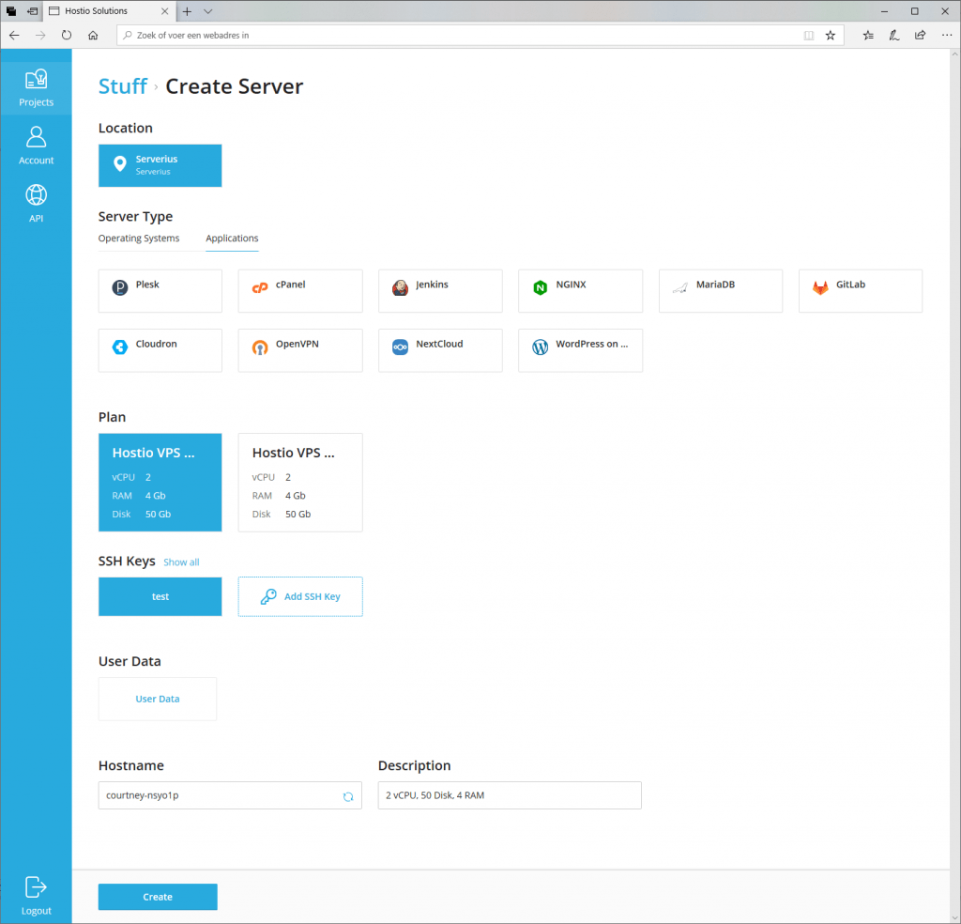Viewport: 961px width, 924px height.
Task: Expand the tab preview chevron
Action: tap(207, 11)
